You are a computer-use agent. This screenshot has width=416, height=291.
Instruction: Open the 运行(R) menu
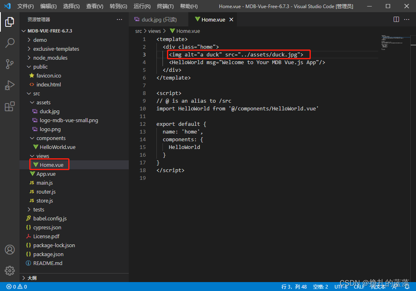[x=142, y=6]
